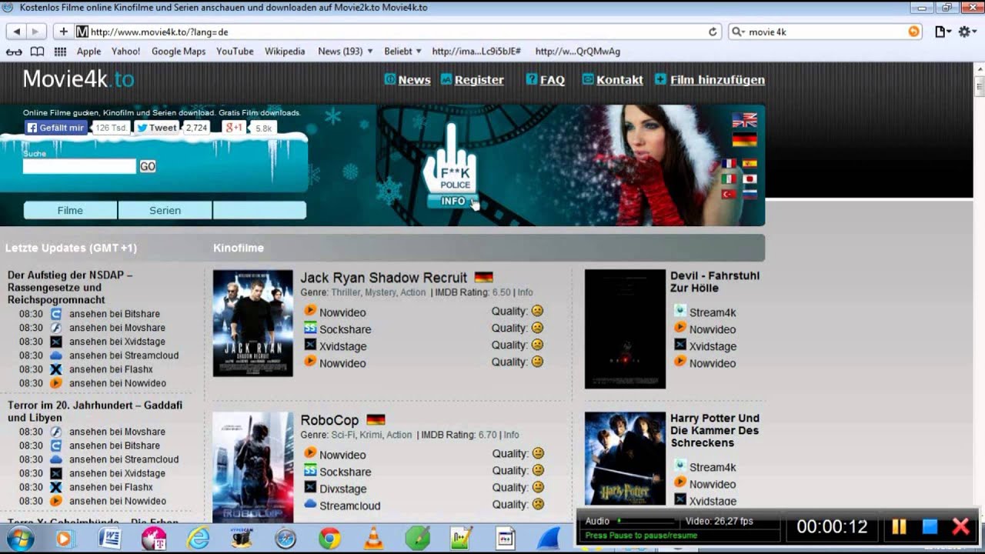
Task: Open Streamcloud link under RoboCop
Action: pos(349,506)
